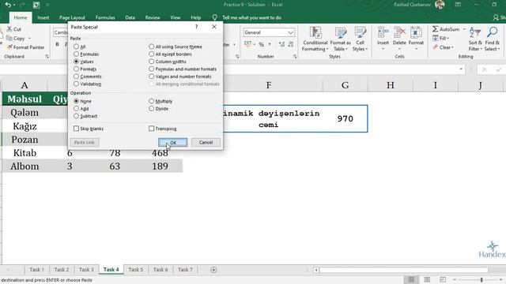Enable the Transpose checkbox

pos(151,129)
